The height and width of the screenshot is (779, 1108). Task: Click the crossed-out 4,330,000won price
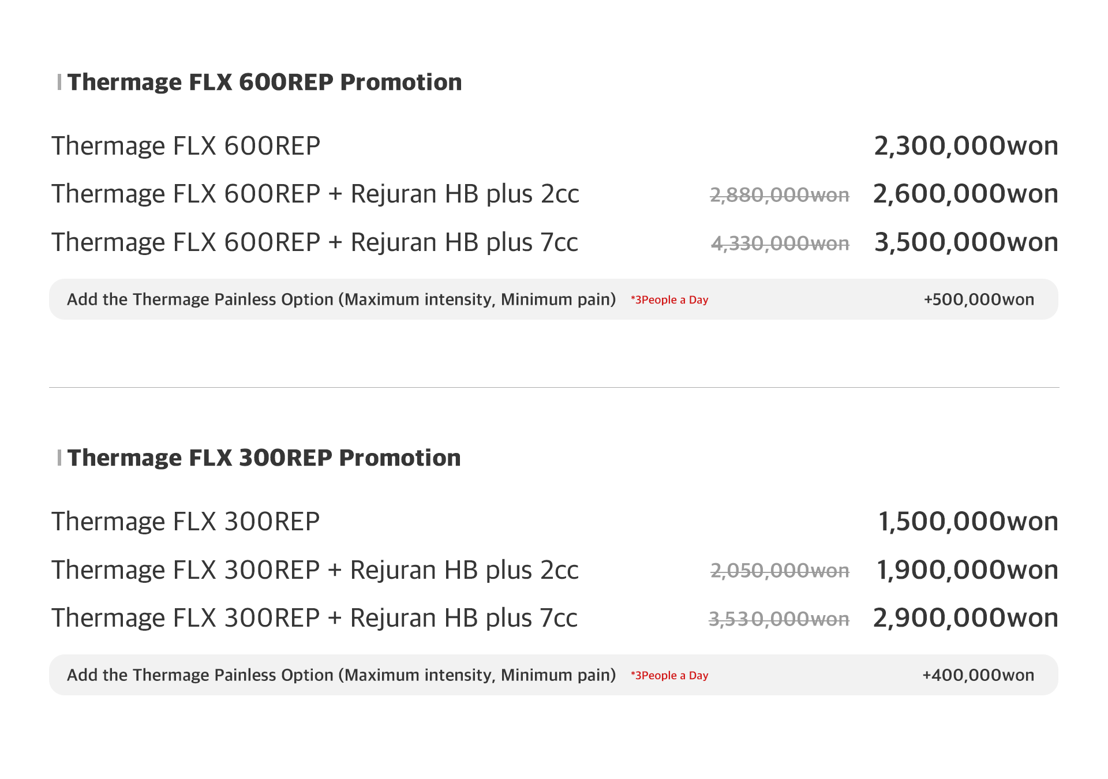780,244
